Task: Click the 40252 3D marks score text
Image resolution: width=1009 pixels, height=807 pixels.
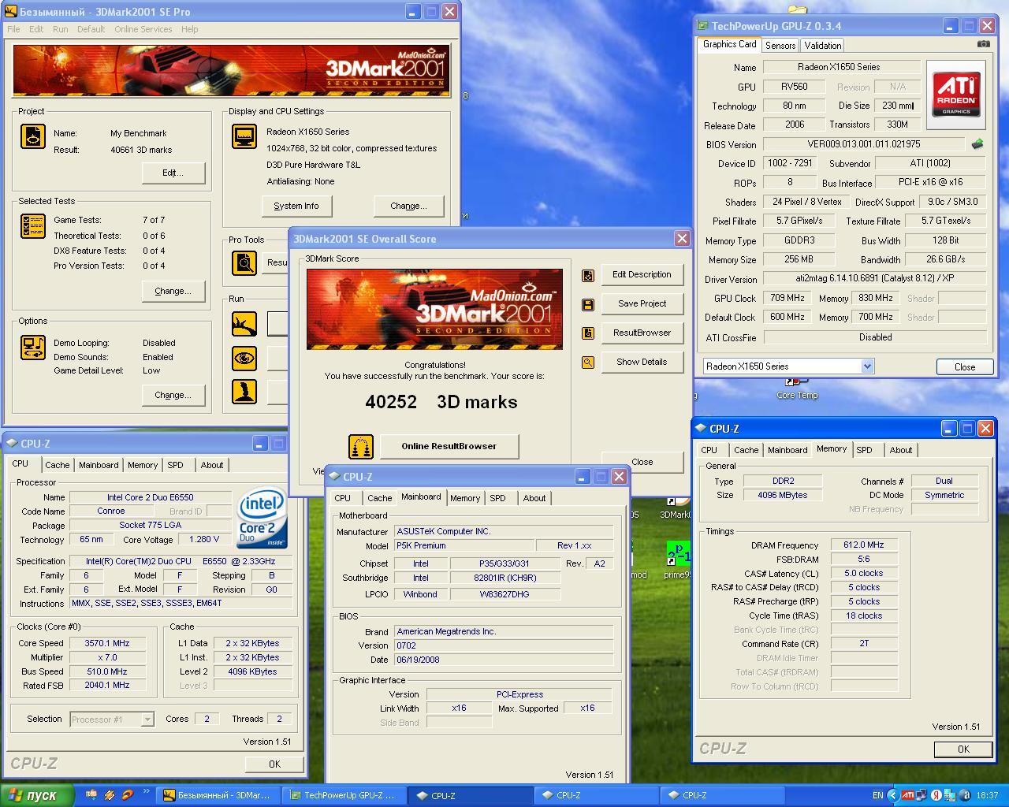Action: pyautogui.click(x=441, y=402)
